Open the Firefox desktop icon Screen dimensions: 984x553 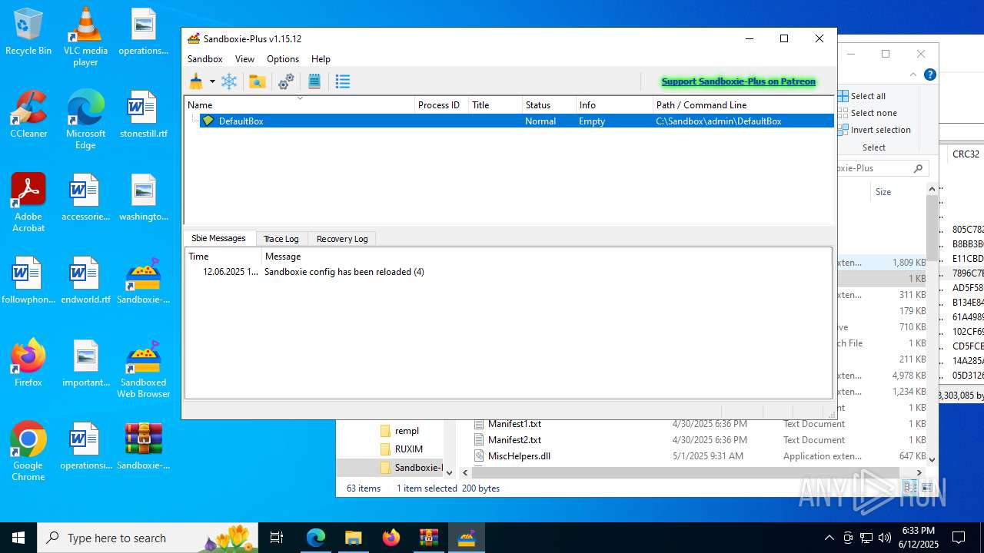click(x=28, y=363)
